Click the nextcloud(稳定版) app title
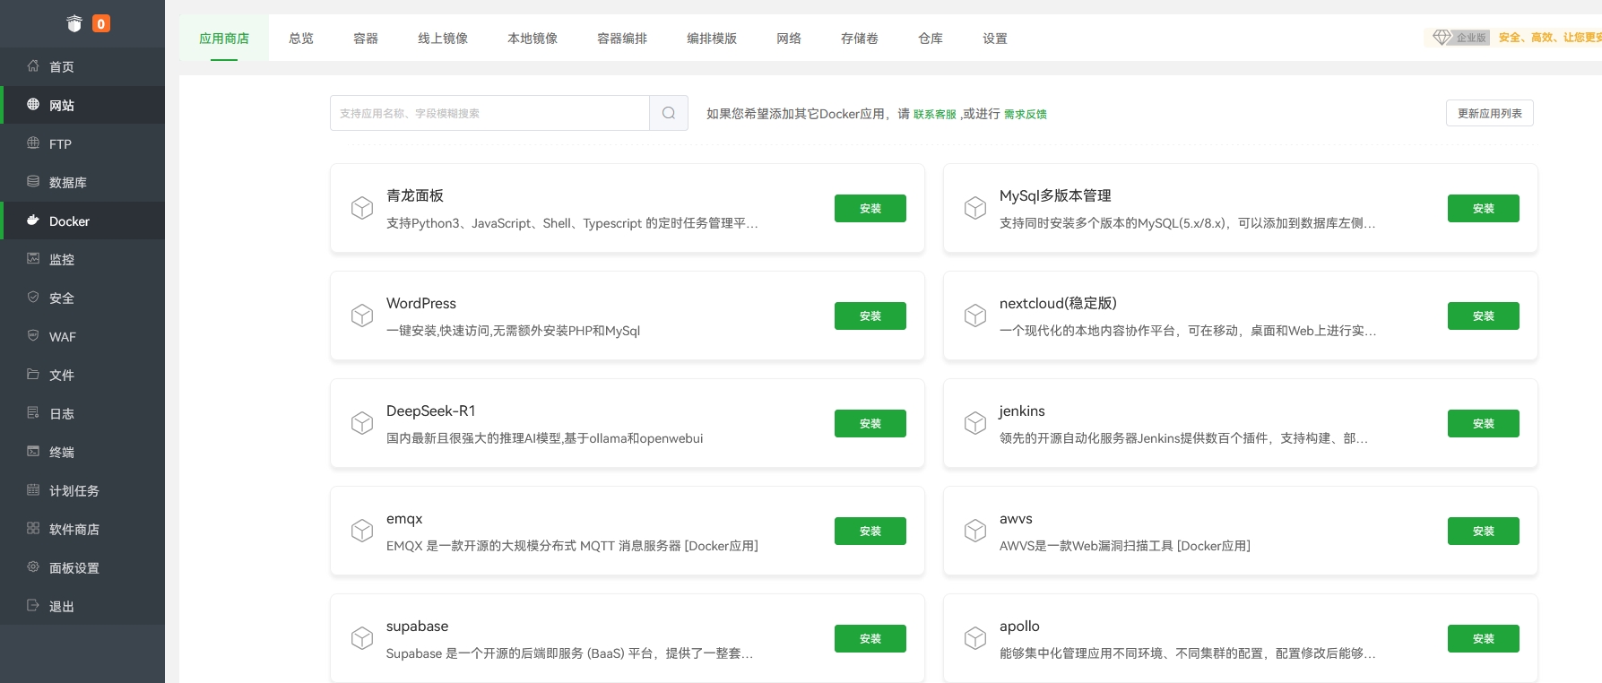This screenshot has height=683, width=1602. pos(1058,303)
